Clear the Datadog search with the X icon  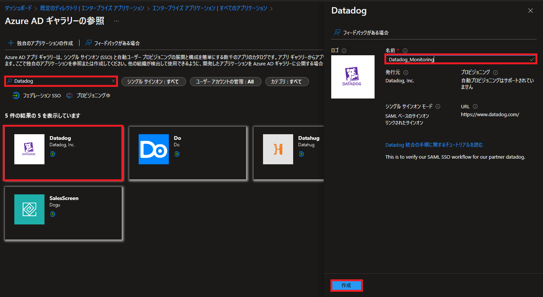click(x=113, y=81)
